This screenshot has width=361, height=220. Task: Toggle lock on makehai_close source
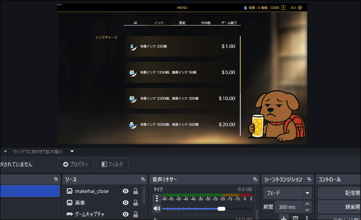tap(136, 191)
